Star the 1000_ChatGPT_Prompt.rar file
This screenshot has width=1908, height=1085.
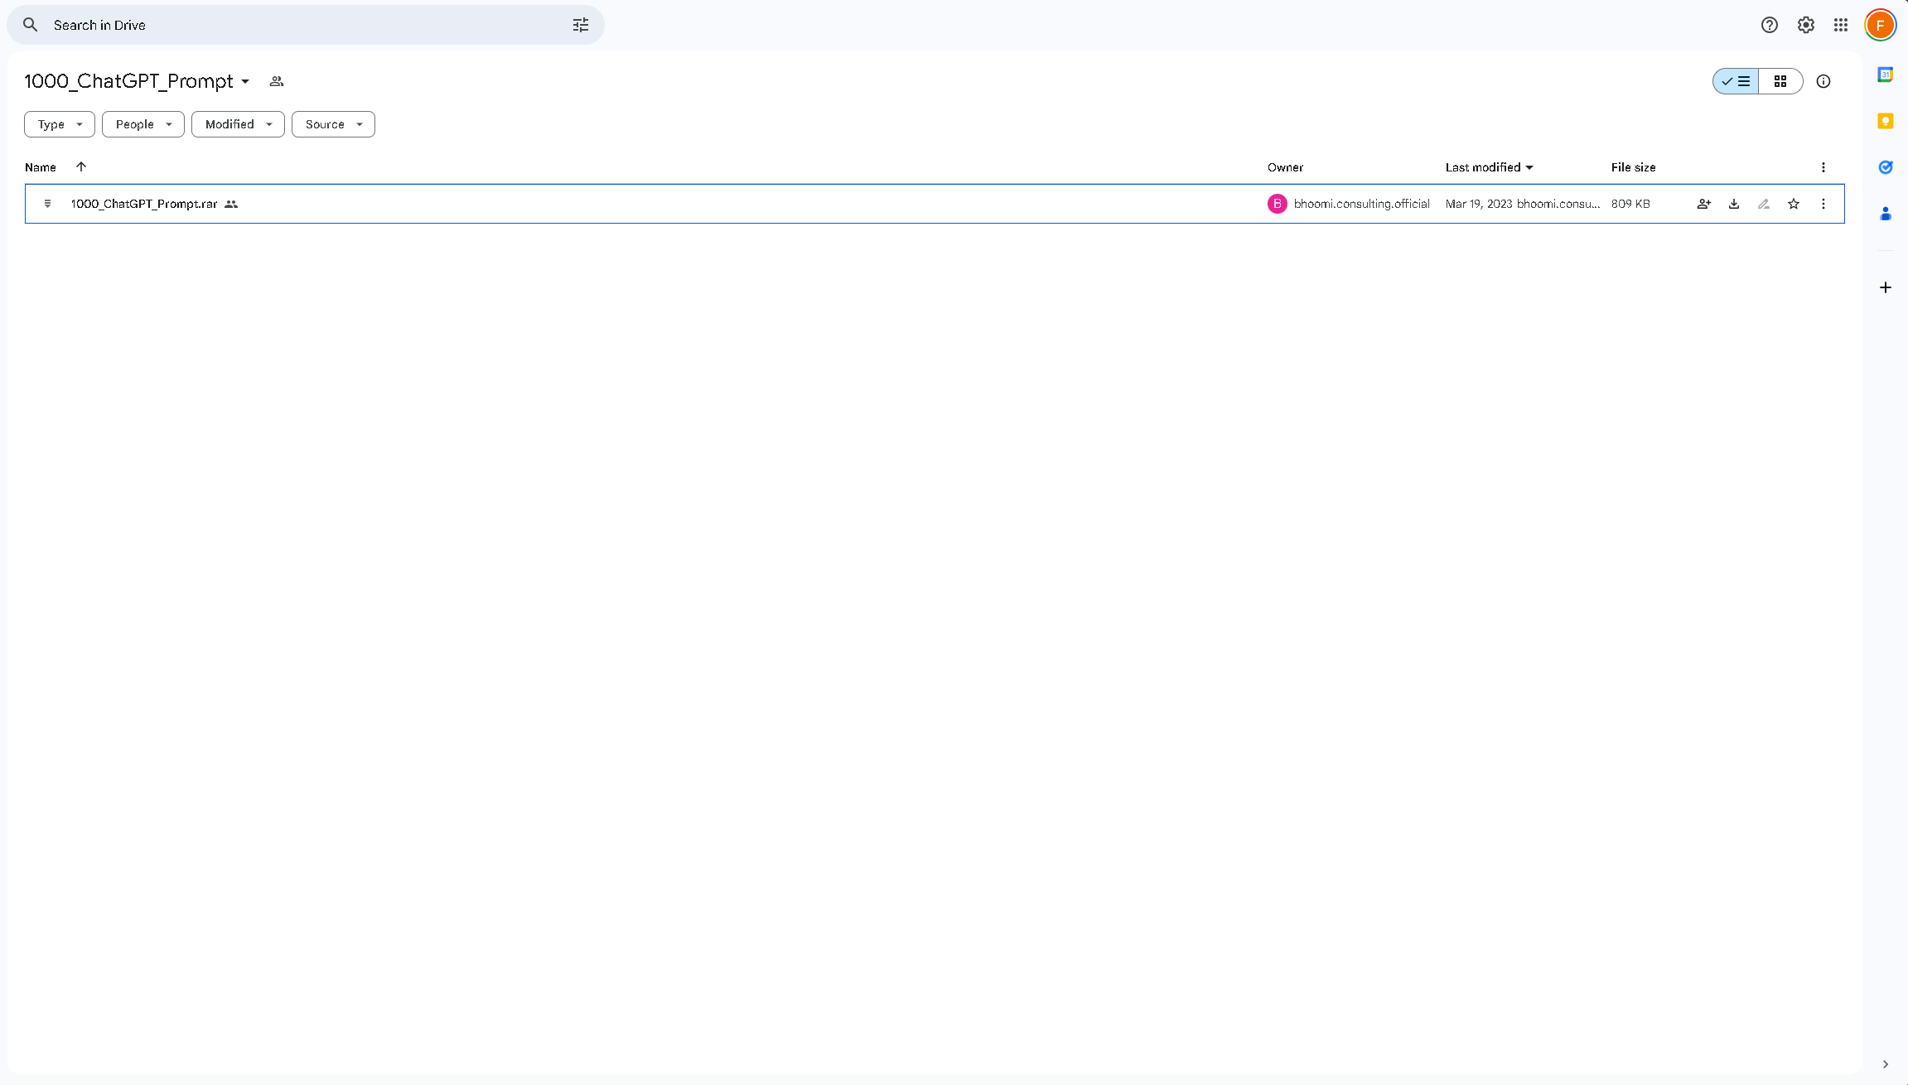point(1794,204)
